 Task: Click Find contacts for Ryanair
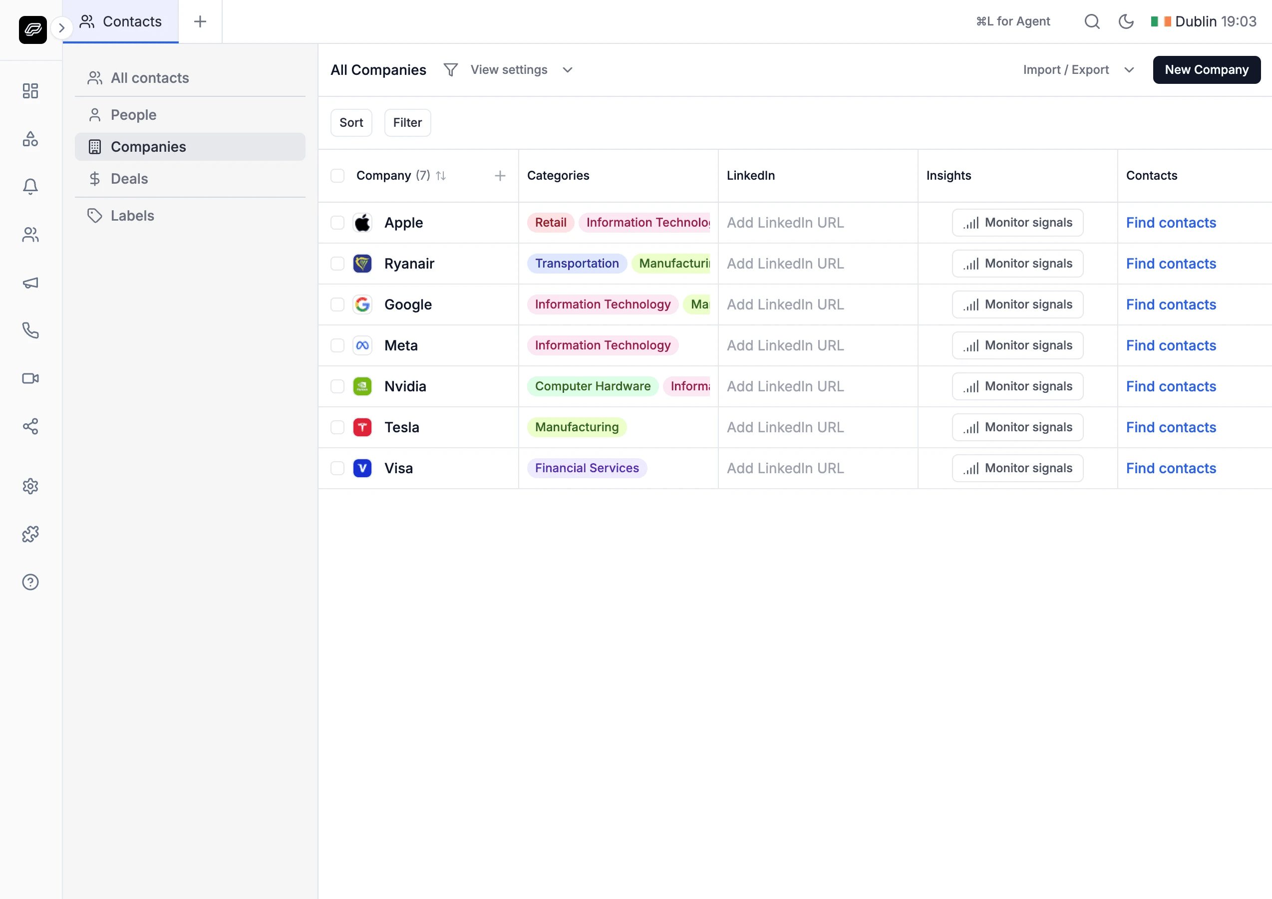pos(1171,264)
